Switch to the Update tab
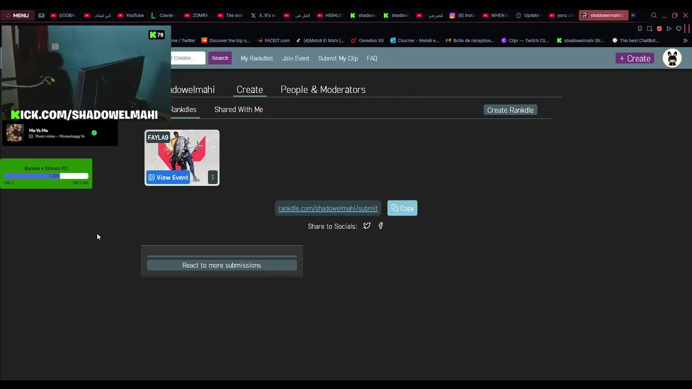The height and width of the screenshot is (389, 692). [x=529, y=15]
